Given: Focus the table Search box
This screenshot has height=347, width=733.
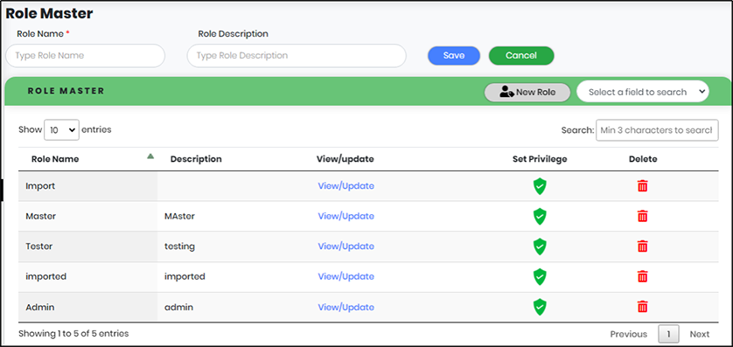Looking at the screenshot, I should coord(657,130).
